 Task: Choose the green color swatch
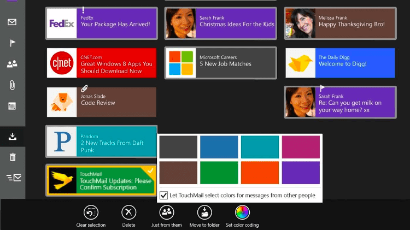point(219,173)
